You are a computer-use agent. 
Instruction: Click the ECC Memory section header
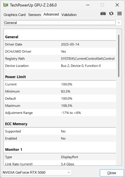pyautogui.click(x=16, y=124)
